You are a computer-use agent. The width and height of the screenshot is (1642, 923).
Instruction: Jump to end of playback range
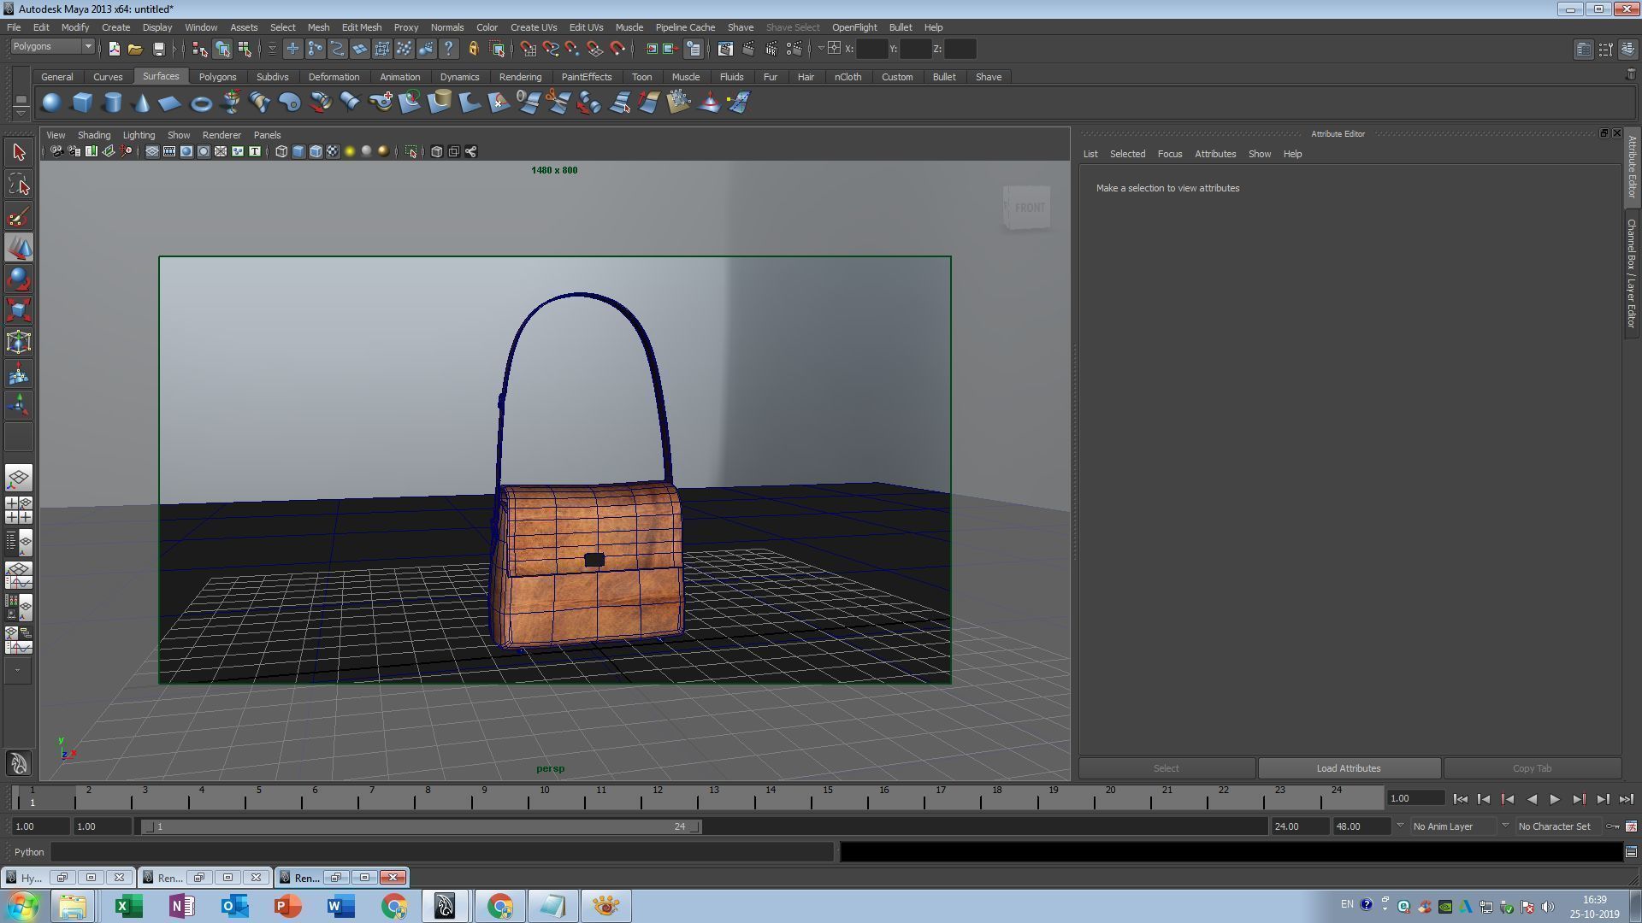click(1626, 799)
